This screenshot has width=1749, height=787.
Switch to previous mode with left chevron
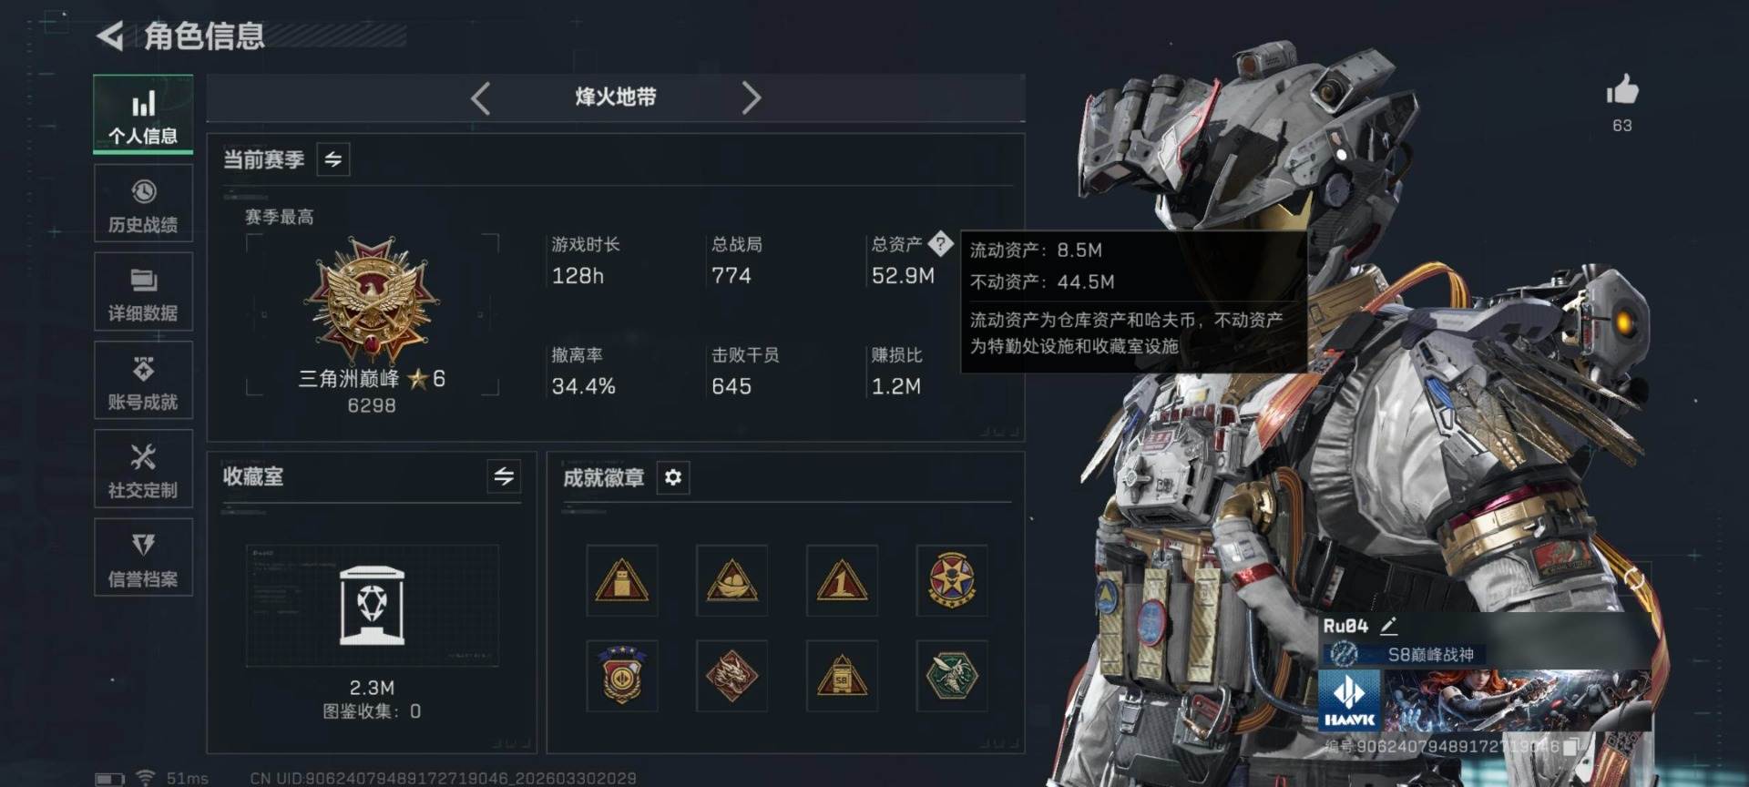(481, 97)
